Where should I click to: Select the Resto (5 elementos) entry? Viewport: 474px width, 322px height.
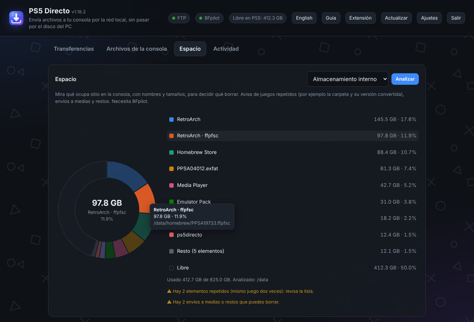pyautogui.click(x=293, y=251)
